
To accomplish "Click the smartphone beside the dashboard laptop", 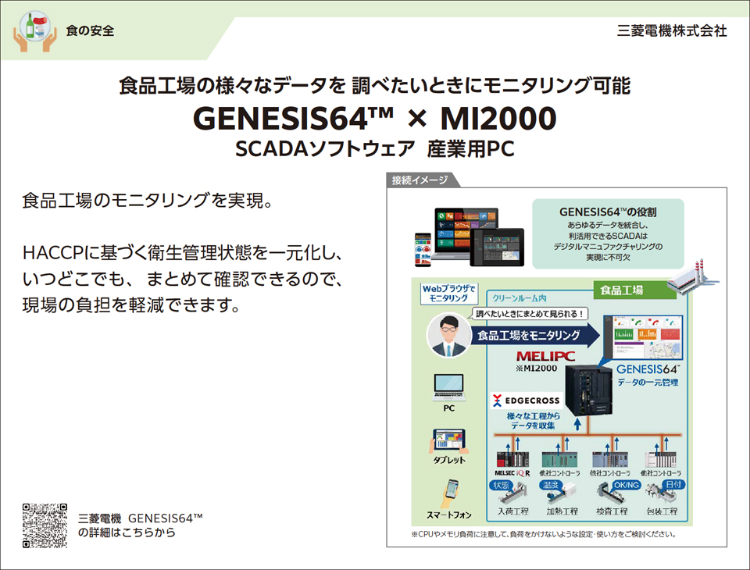I will click(423, 249).
